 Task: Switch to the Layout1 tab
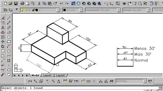click(47, 75)
